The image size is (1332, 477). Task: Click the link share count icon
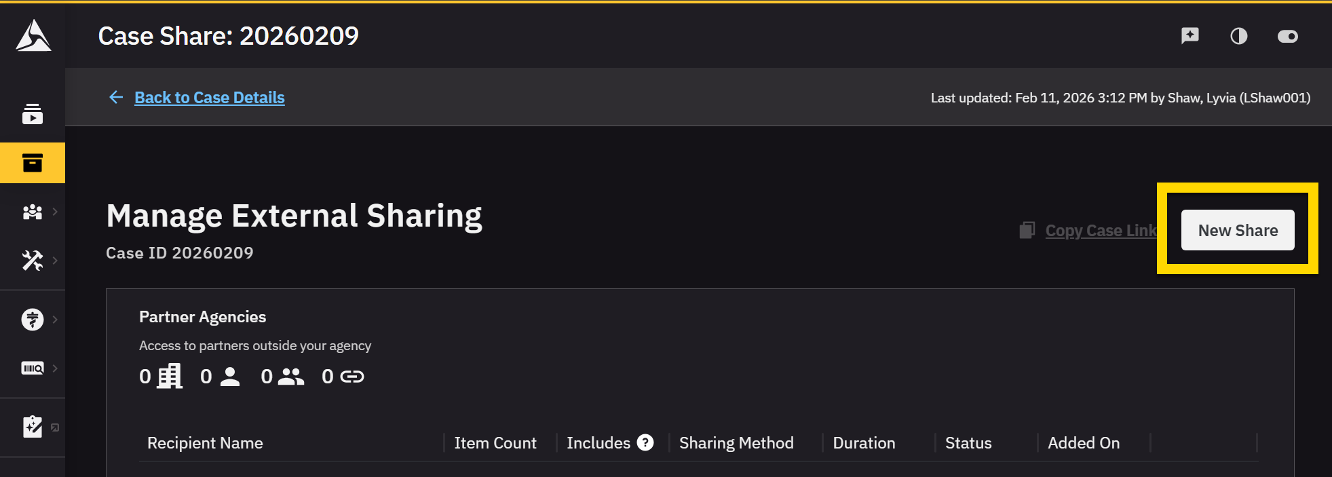[x=343, y=376]
